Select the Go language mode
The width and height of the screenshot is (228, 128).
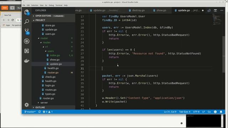pyautogui.click(x=209, y=112)
